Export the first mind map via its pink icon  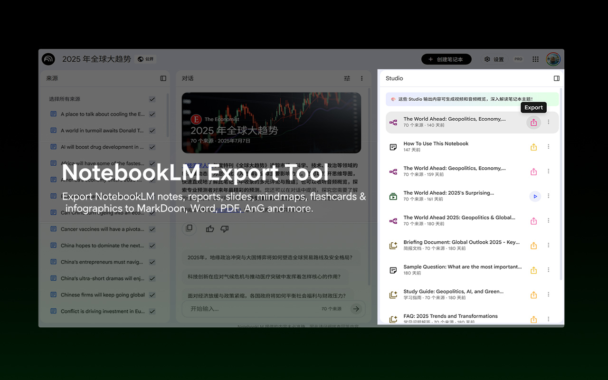[533, 122]
